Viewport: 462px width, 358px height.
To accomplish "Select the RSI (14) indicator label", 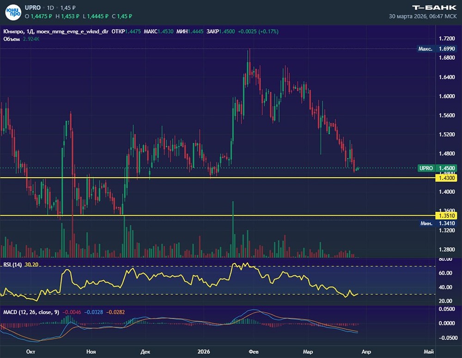I will coord(13,265).
